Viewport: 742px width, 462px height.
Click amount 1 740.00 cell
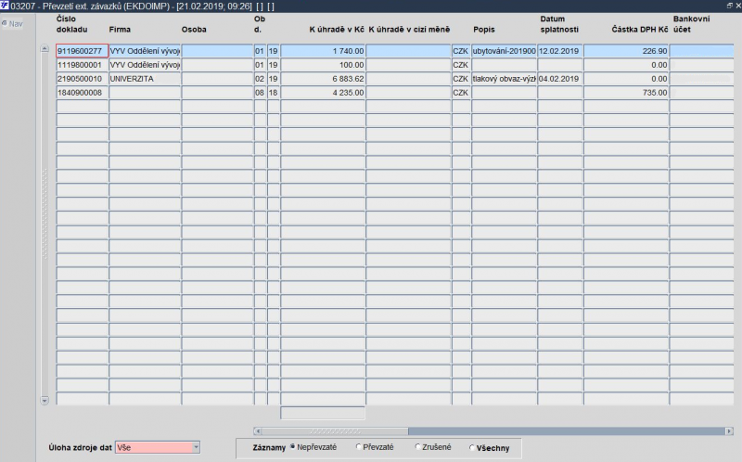click(323, 51)
